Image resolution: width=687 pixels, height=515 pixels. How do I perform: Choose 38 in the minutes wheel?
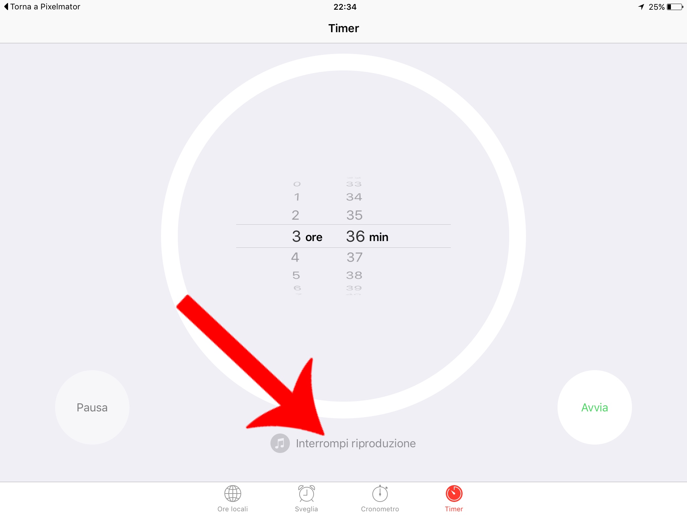(354, 275)
